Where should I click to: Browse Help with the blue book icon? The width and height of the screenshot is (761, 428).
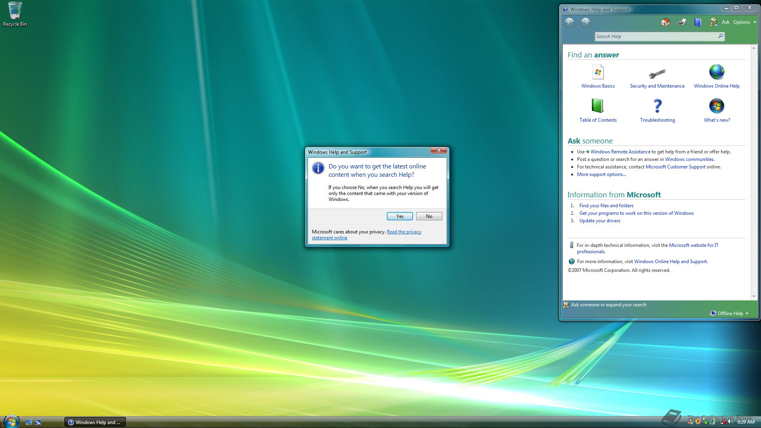698,22
